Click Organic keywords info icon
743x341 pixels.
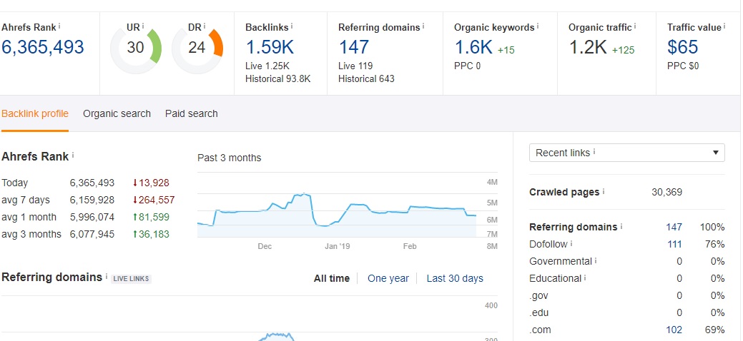pos(538,26)
